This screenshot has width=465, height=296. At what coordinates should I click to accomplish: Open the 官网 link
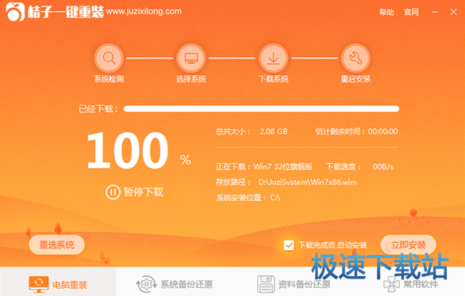pos(411,12)
